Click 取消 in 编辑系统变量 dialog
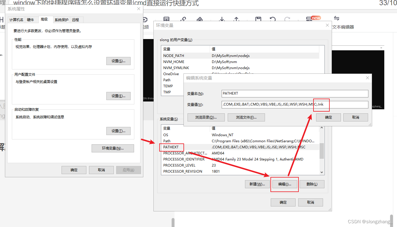This screenshot has height=227, width=397. click(356, 117)
